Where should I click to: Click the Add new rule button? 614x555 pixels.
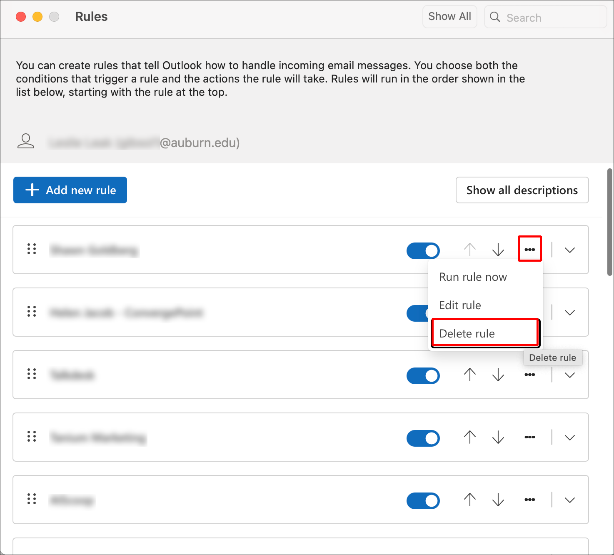tap(70, 190)
